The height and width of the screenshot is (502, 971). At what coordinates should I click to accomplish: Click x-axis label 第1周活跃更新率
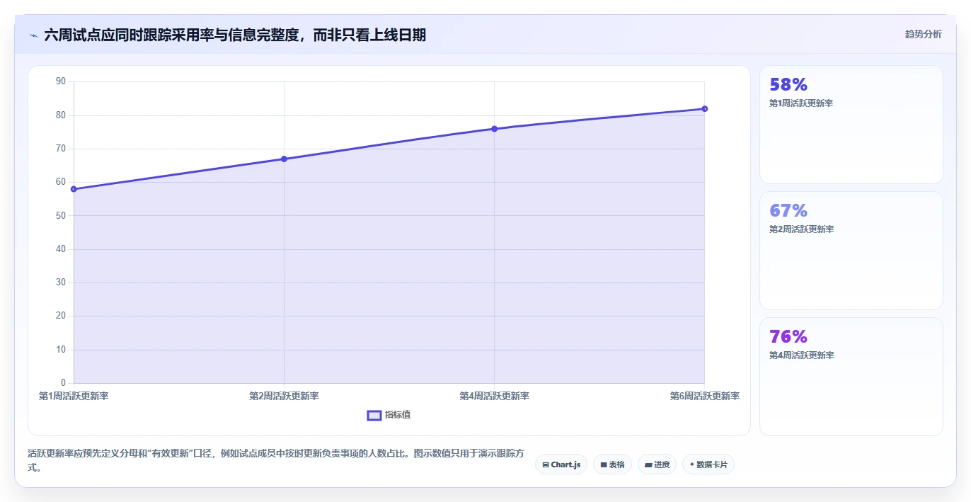tap(74, 397)
